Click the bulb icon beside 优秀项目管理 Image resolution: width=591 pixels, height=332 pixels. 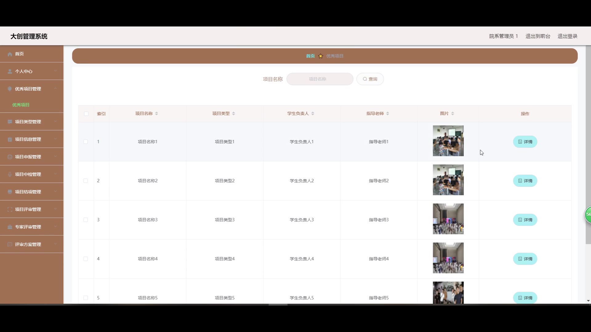(10, 89)
